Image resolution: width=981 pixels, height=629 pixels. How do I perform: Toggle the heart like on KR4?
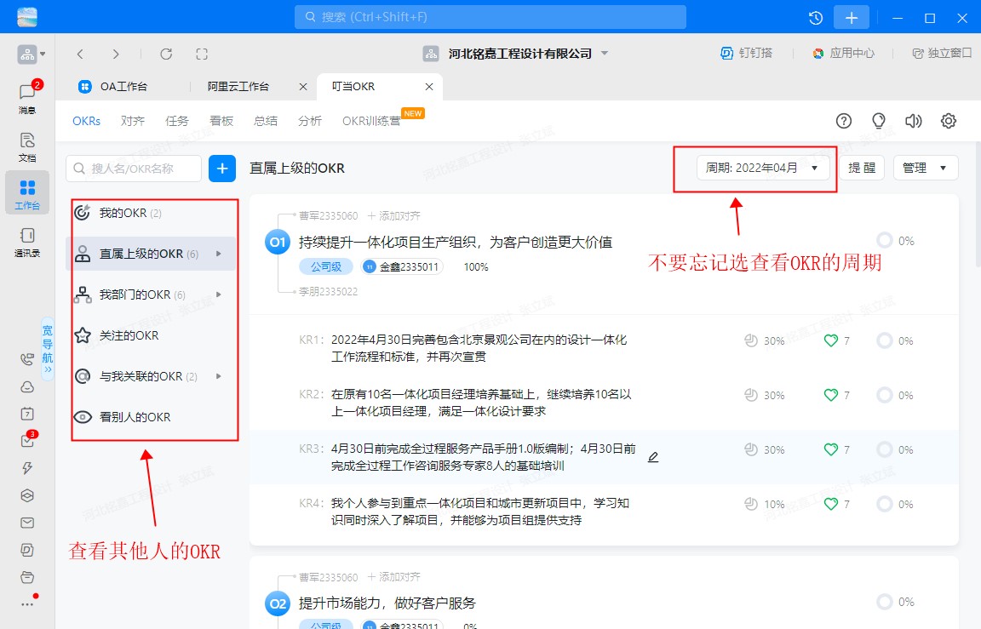tap(831, 504)
